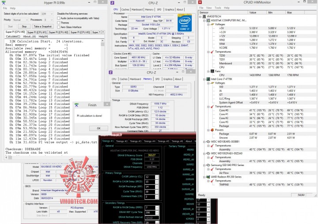318x224 pixels.
Task: Open Calculate(C) menu in Super PI
Action: click(13, 36)
